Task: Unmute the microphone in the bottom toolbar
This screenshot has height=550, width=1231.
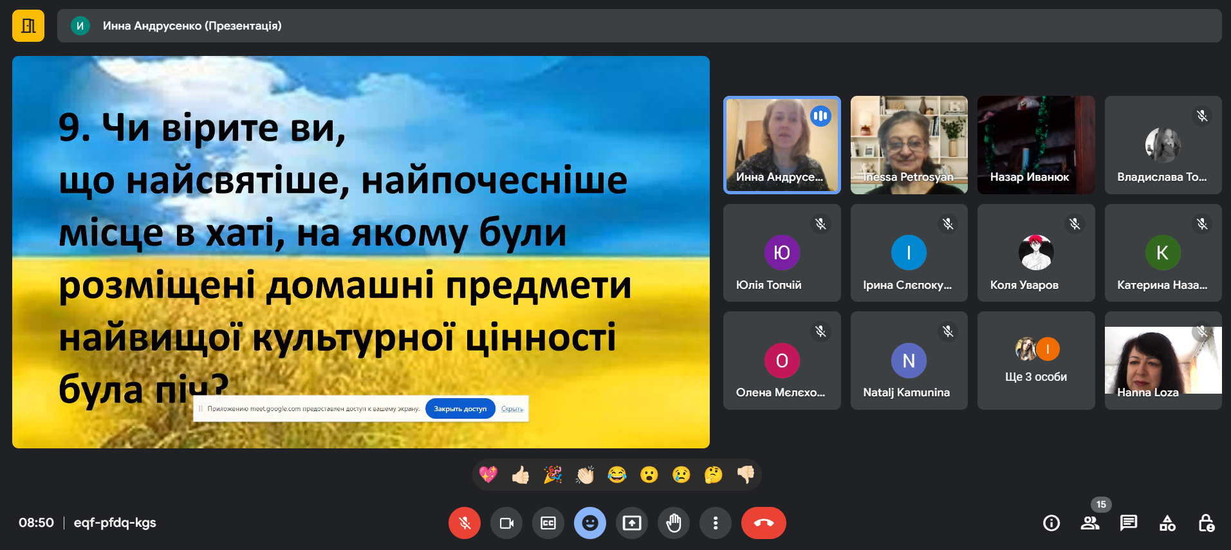Action: [x=464, y=523]
